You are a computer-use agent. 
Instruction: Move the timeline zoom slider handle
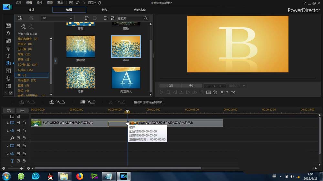click(21, 168)
